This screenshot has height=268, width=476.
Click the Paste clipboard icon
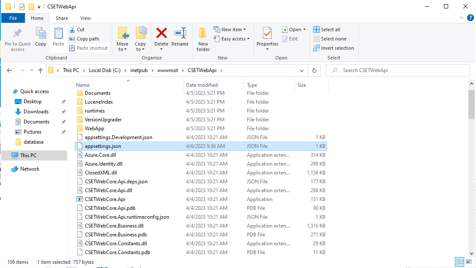(x=58, y=33)
